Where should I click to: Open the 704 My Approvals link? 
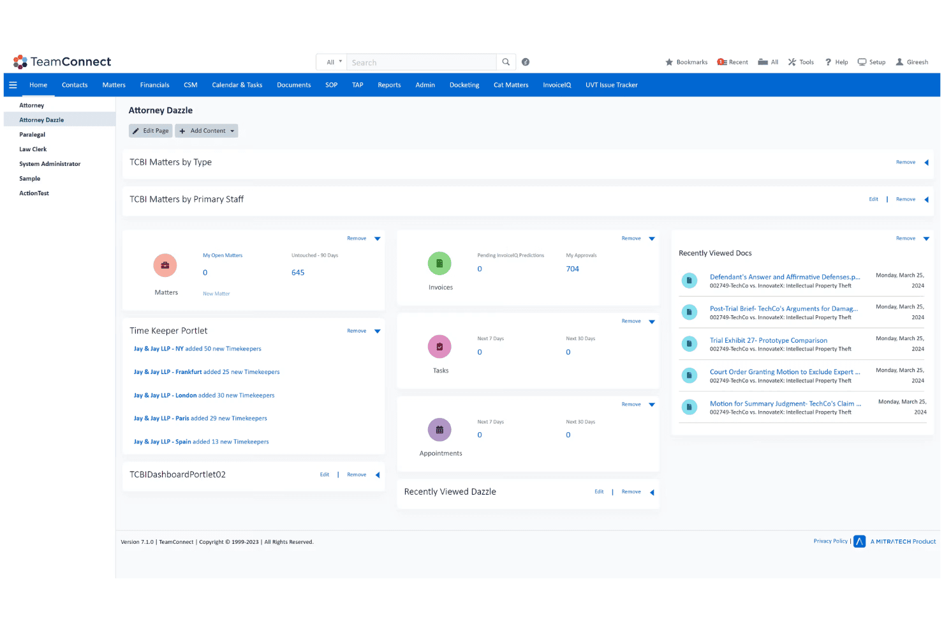pos(573,269)
